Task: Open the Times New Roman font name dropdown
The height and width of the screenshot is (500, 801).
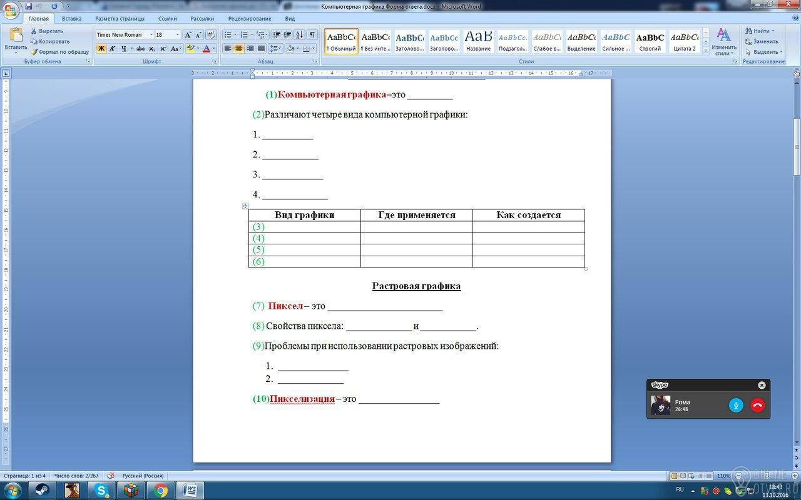Action: [151, 34]
